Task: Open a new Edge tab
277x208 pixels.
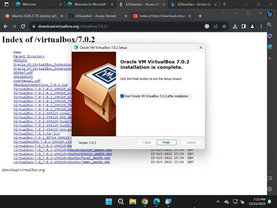Action: pyautogui.click(x=224, y=4)
